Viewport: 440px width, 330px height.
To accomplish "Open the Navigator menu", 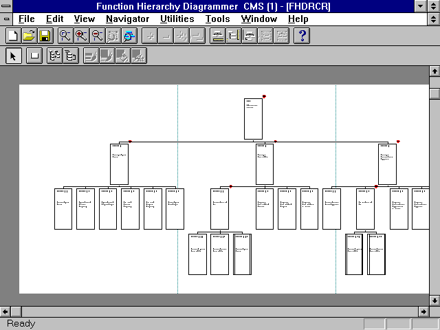I will (127, 19).
